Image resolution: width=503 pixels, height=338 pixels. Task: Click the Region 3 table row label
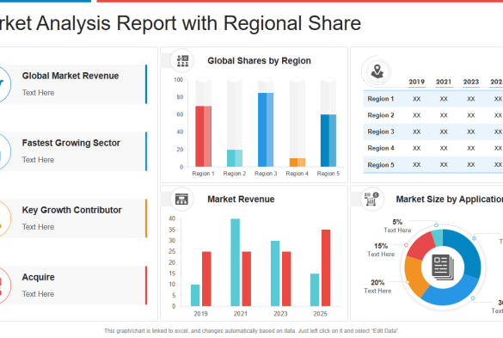381,132
